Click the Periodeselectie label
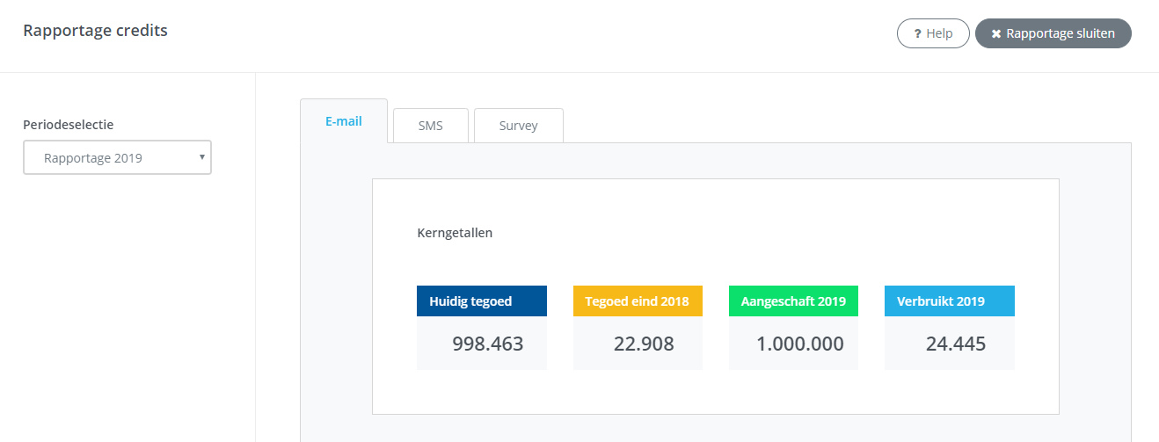 (x=68, y=125)
